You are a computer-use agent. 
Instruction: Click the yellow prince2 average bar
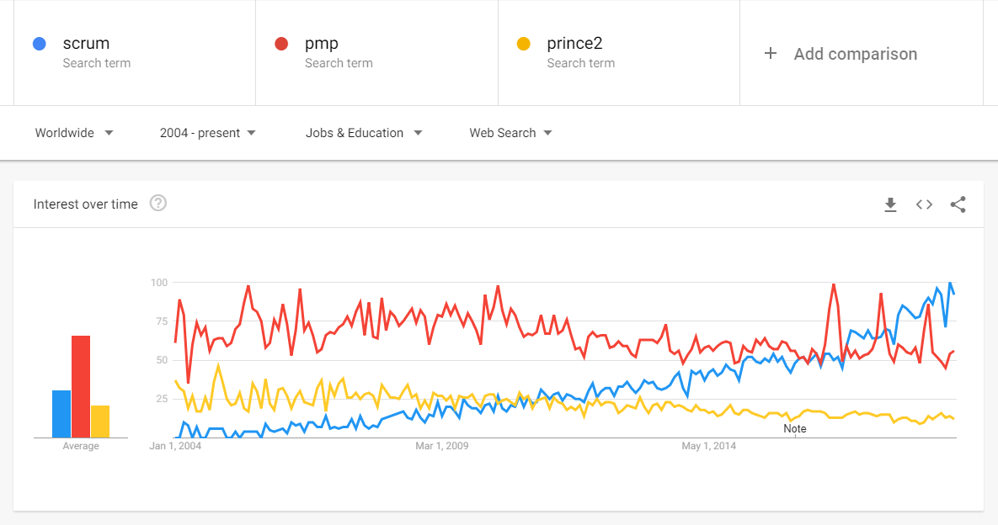coord(100,422)
